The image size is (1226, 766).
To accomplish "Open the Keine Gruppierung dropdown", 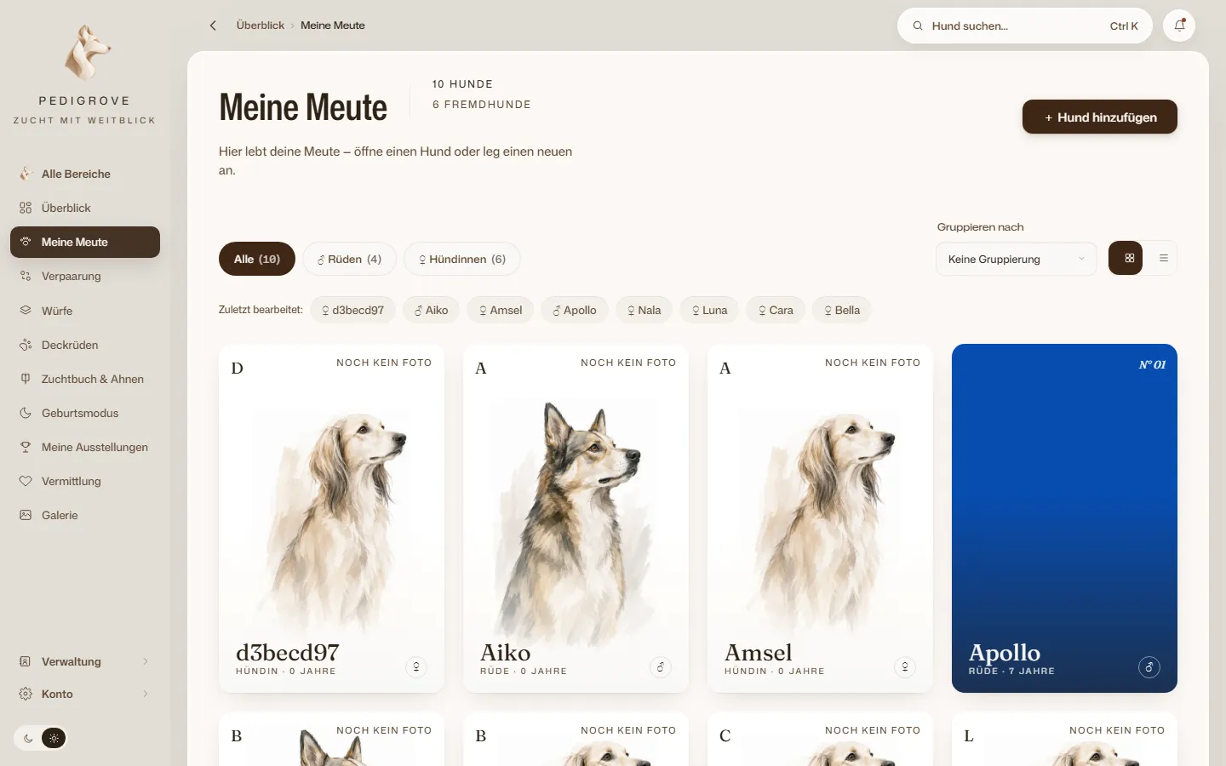I will pyautogui.click(x=1015, y=259).
